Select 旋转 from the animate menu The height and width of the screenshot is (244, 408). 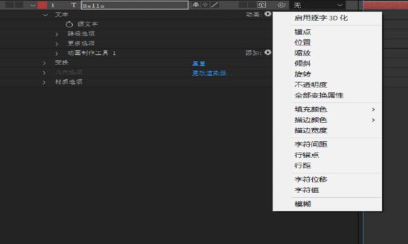(327, 74)
